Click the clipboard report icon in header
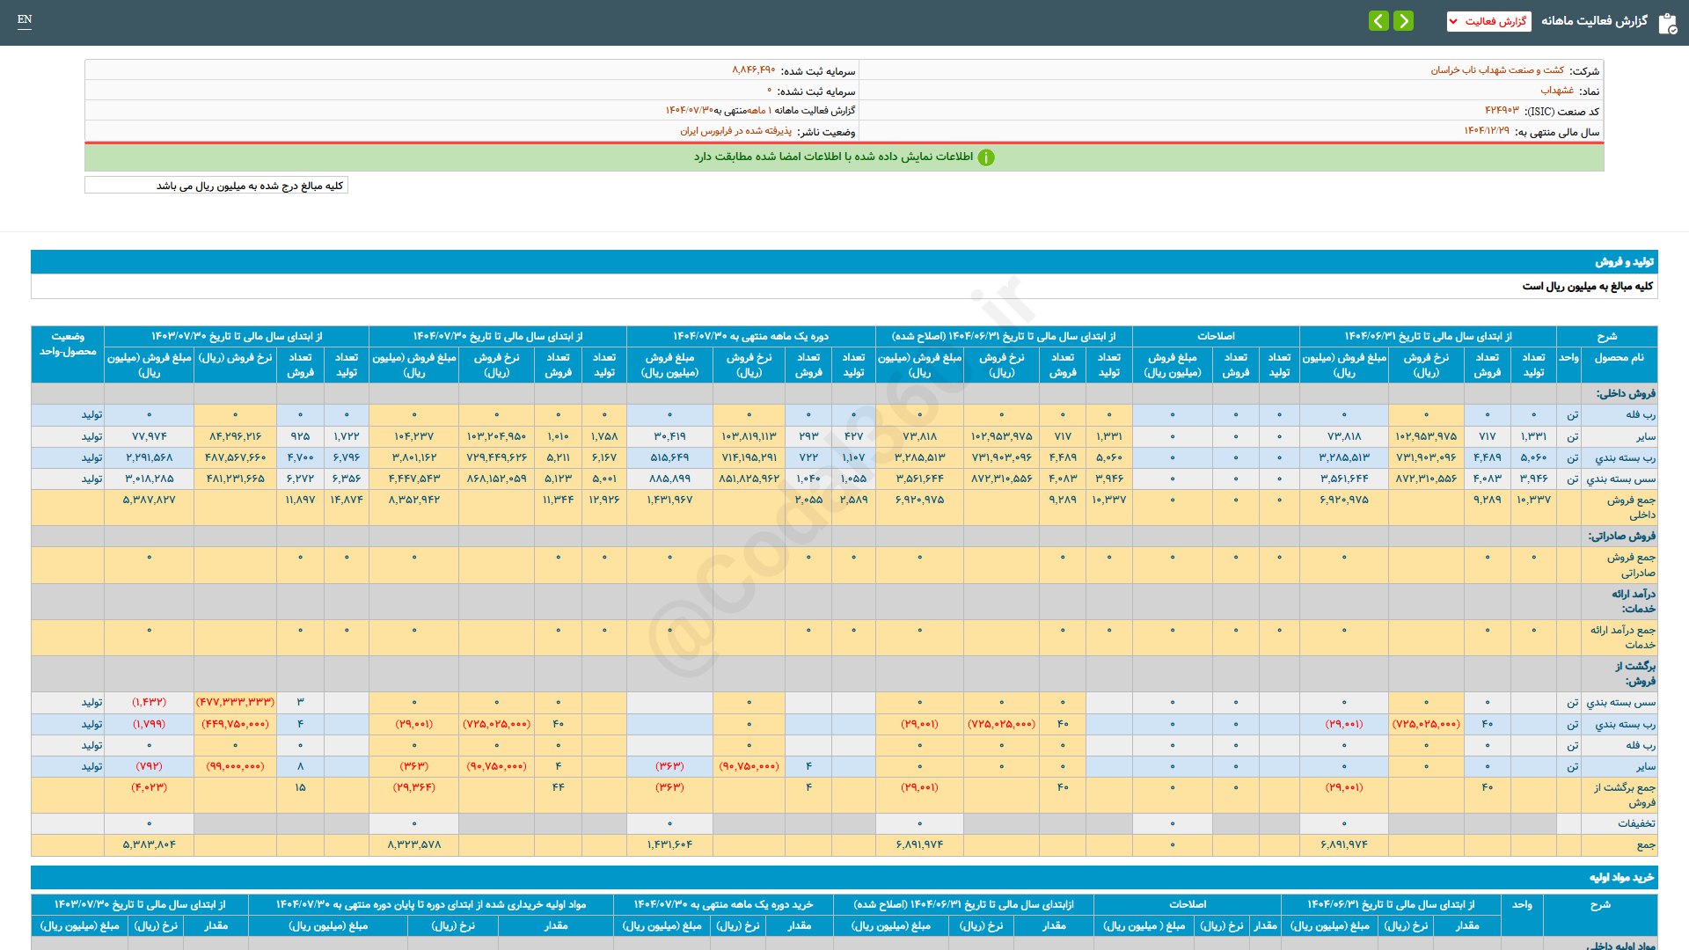The height and width of the screenshot is (950, 1689). (x=1667, y=23)
